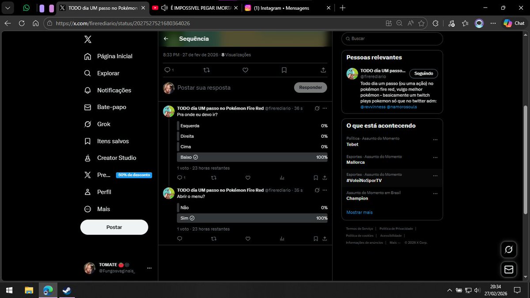
Task: Open options menu for #VoleiNoSporTV trend
Action: [435, 176]
